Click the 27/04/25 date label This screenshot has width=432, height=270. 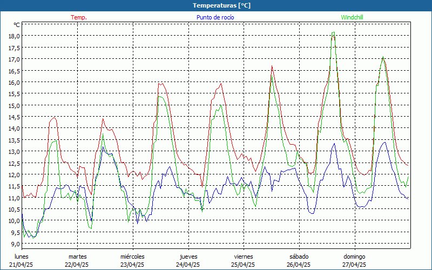[354, 265]
